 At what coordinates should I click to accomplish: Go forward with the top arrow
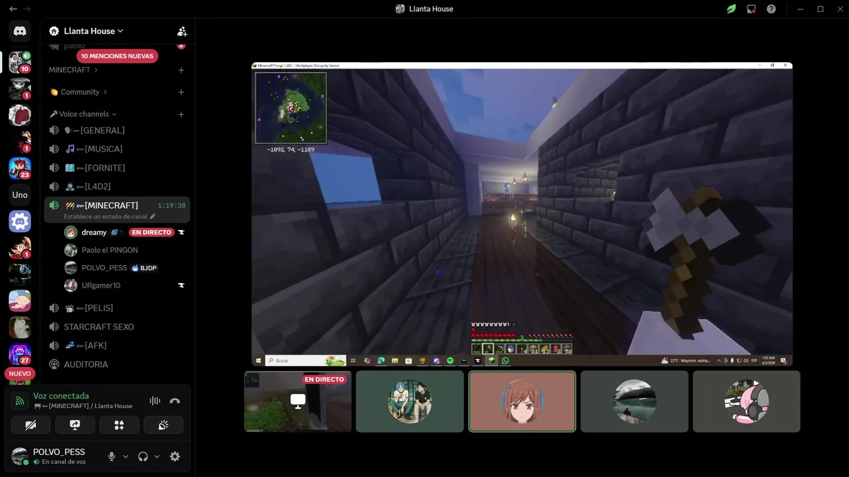(x=27, y=9)
